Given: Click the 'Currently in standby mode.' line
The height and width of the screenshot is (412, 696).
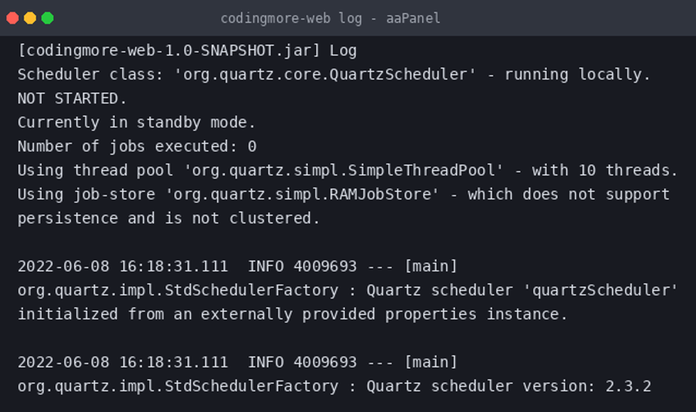Looking at the screenshot, I should [136, 123].
